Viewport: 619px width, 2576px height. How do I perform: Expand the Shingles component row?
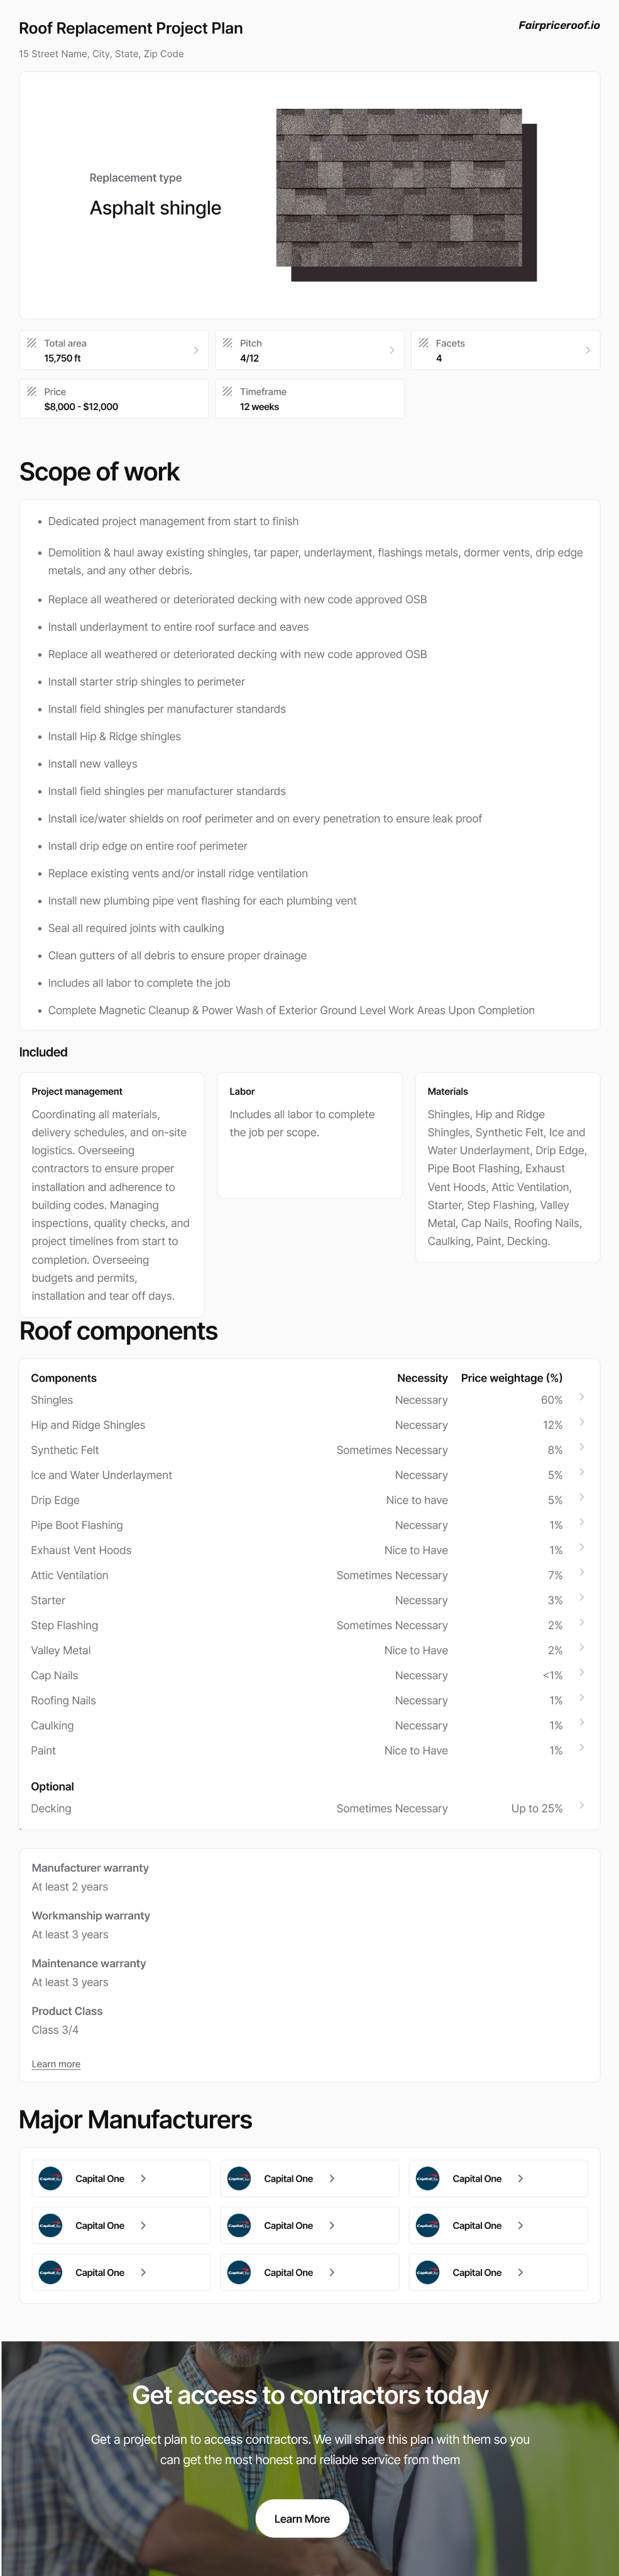click(x=582, y=1397)
